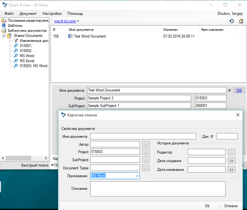The image size is (247, 210).
Task: Click the Карточка поиска dialog icon
Action: coord(63,115)
